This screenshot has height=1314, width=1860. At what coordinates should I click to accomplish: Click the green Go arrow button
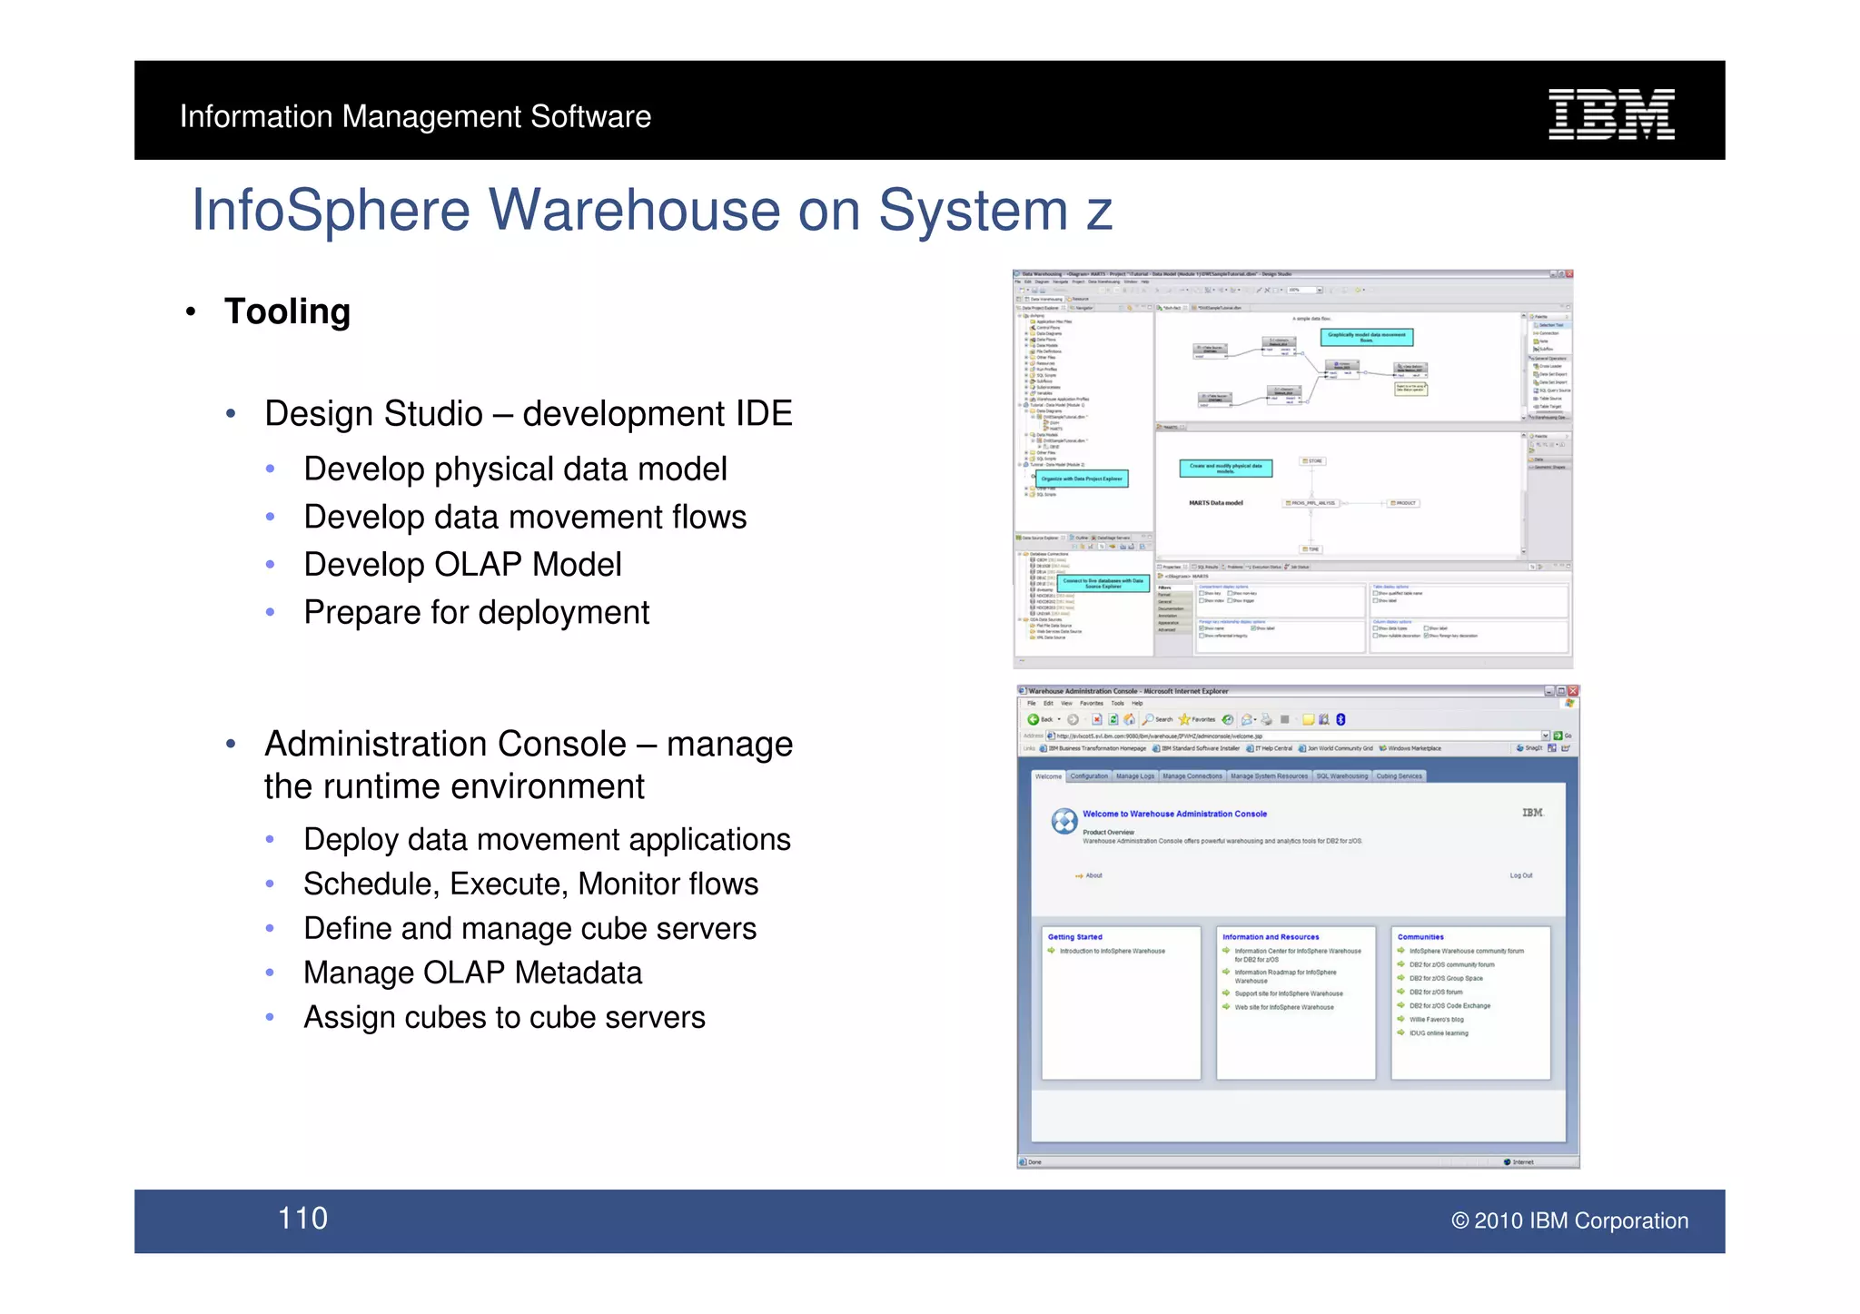coord(1558,736)
